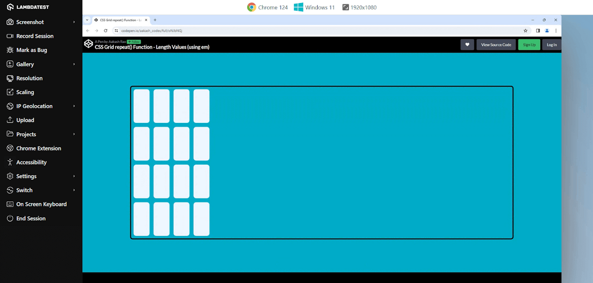
Task: Click the Mark as Bug icon
Action: pos(10,50)
